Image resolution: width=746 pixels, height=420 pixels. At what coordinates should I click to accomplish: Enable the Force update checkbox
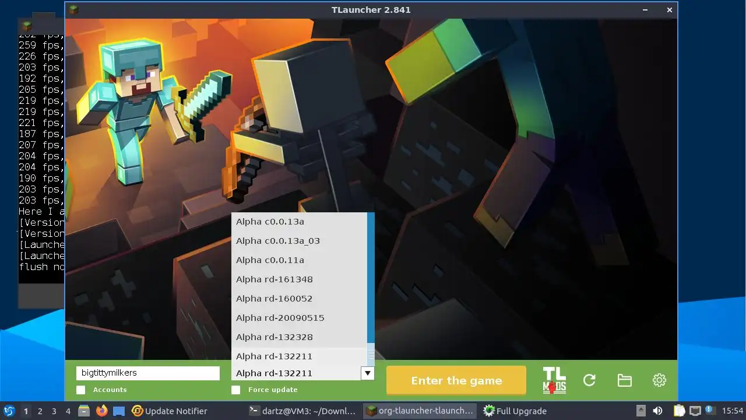tap(235, 390)
